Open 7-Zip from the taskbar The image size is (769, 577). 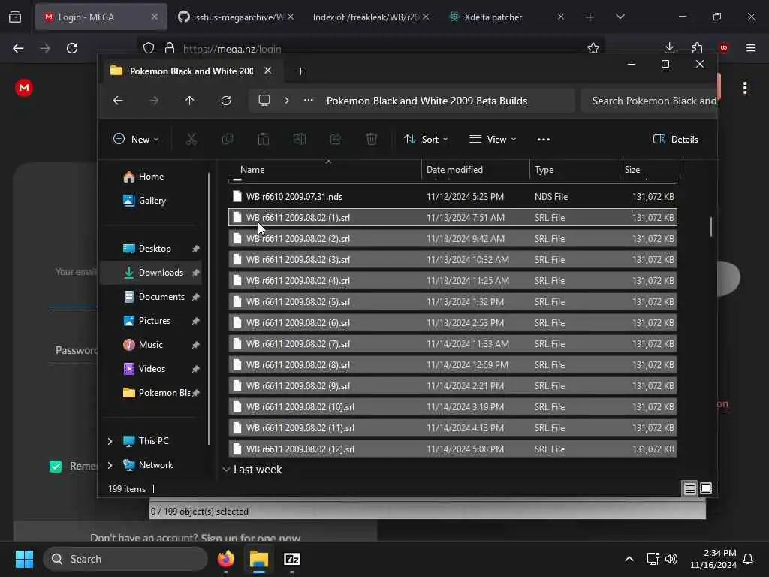click(292, 559)
